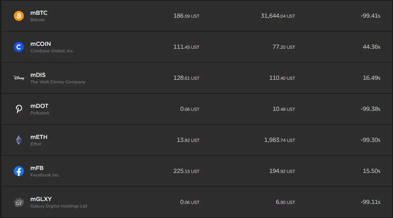
Task: Open the mCOIN asset name
Action: click(x=40, y=44)
